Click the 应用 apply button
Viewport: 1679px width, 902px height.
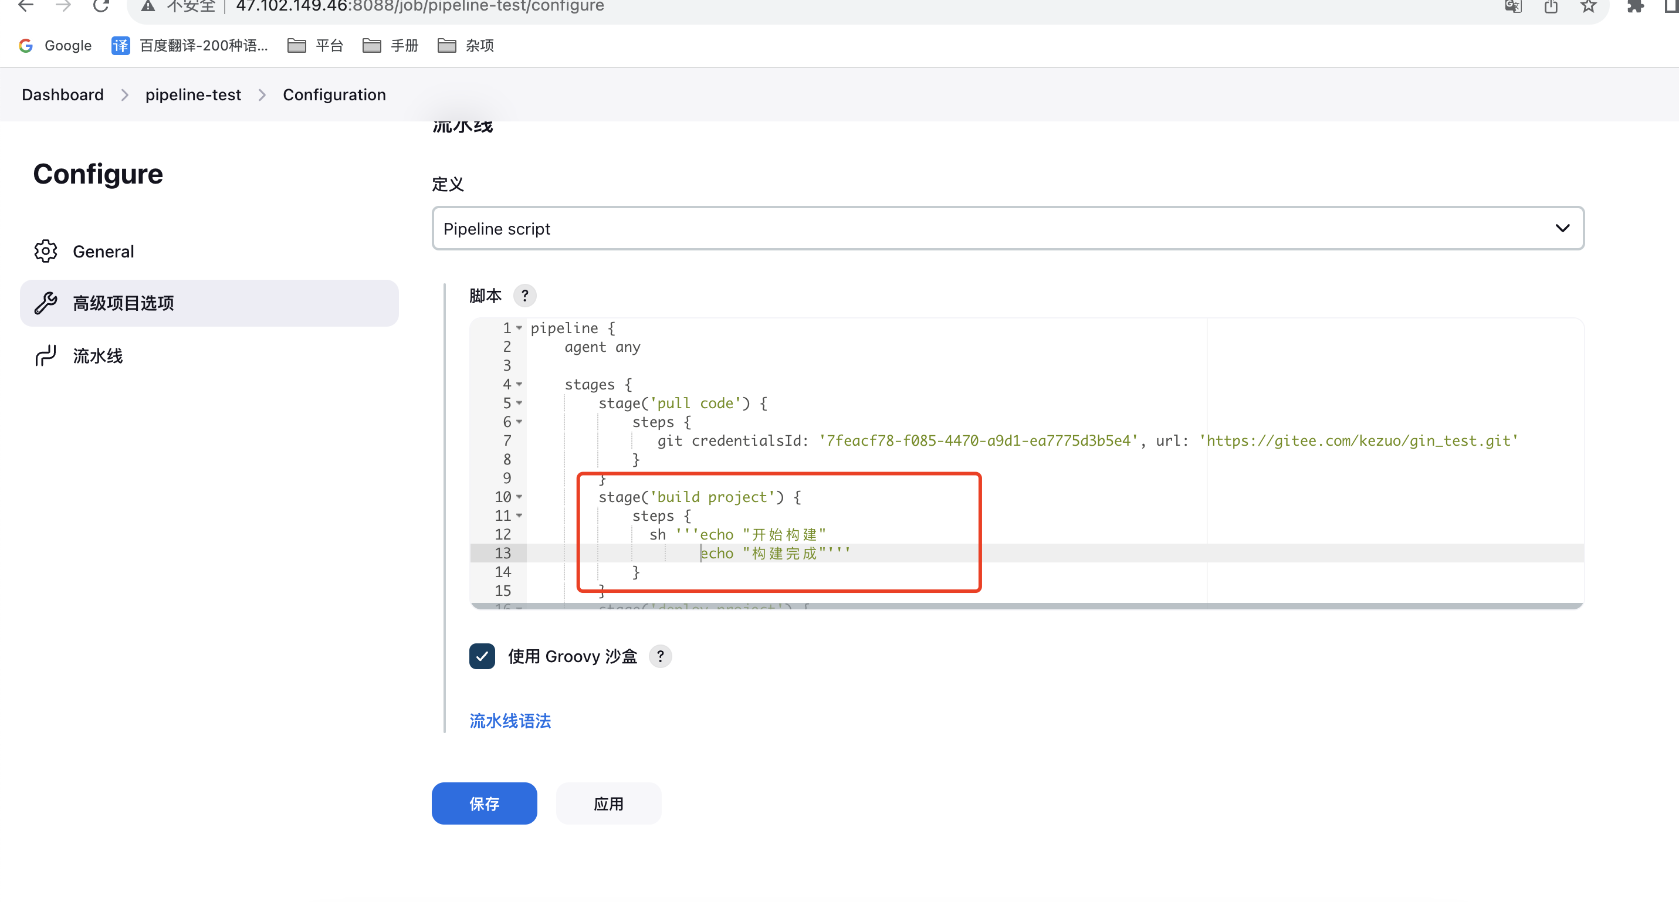609,803
